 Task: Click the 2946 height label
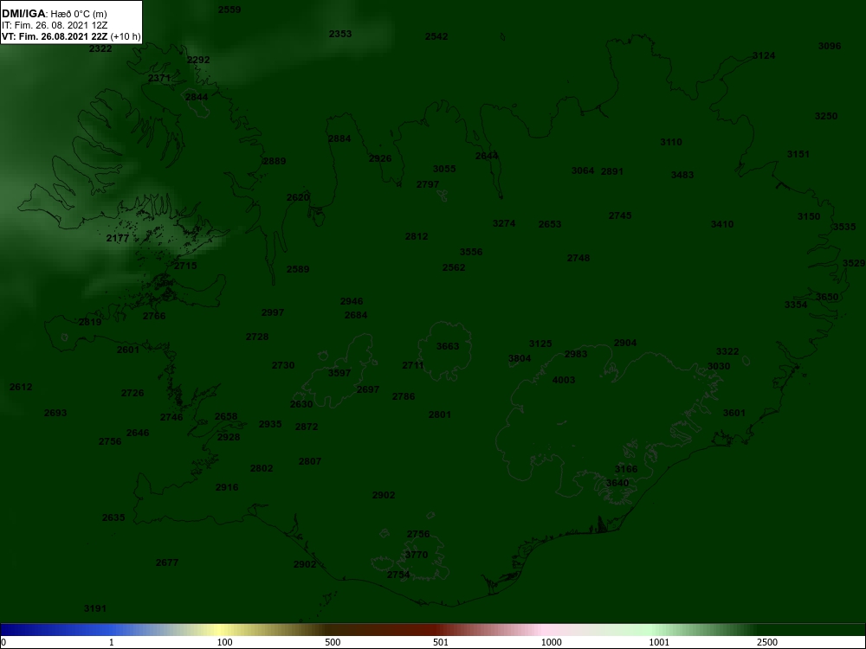tap(352, 301)
